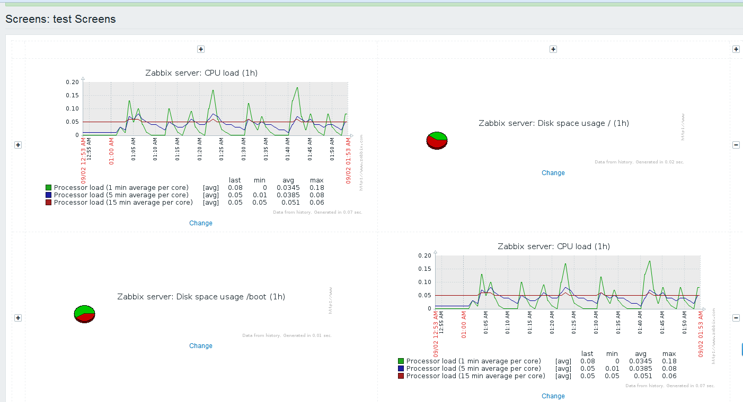Click the plus icon left of the Disk space usage /boot row
This screenshot has width=743, height=402.
pos(18,318)
